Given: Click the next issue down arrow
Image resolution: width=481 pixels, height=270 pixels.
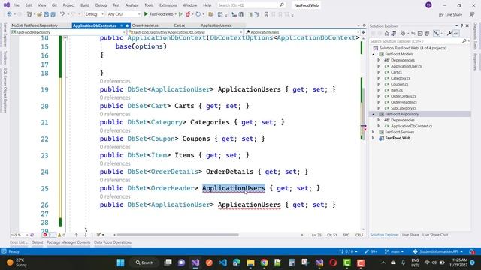Looking at the screenshot, I should coord(85,235).
